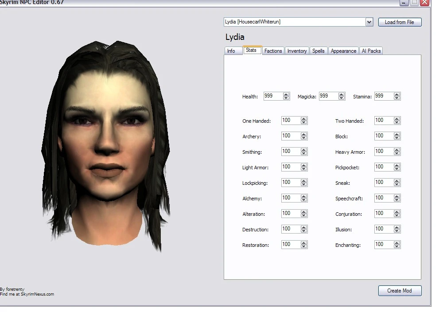Click the "By foretrenty" credit text

click(x=12, y=289)
